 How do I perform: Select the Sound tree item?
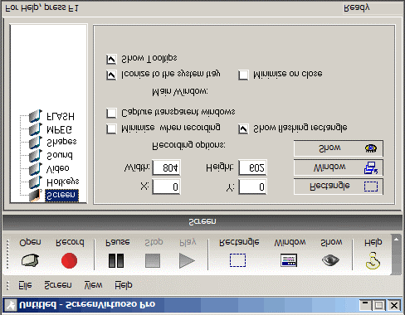click(x=60, y=156)
